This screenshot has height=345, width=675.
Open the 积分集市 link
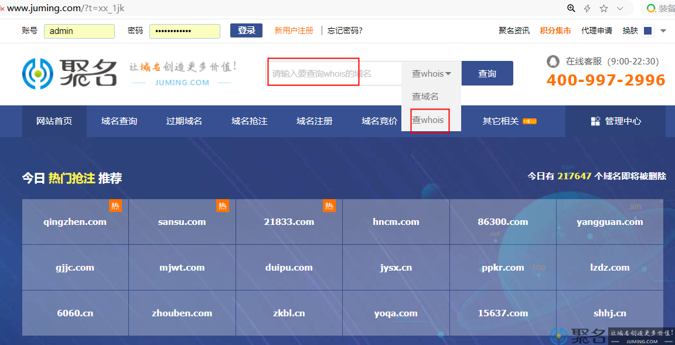click(x=555, y=30)
